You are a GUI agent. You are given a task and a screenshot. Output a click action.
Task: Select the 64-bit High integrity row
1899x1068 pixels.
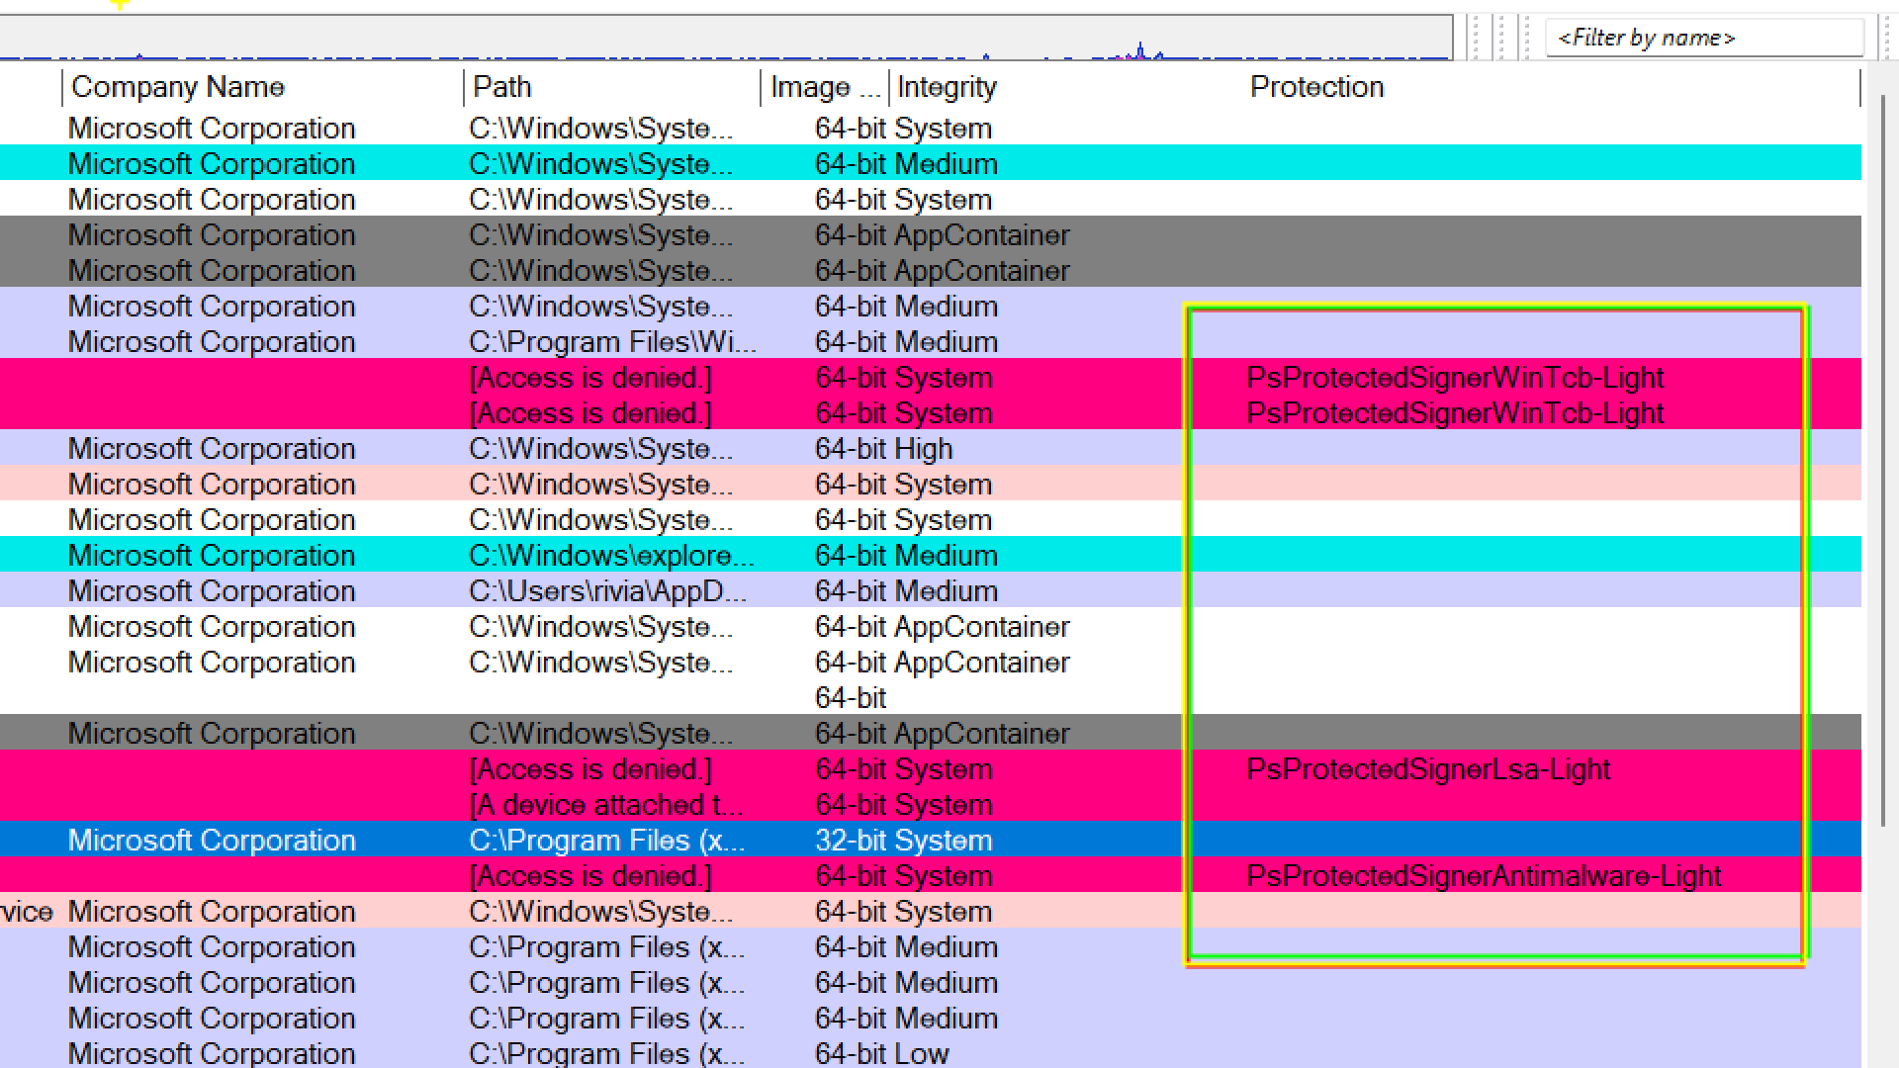(883, 449)
